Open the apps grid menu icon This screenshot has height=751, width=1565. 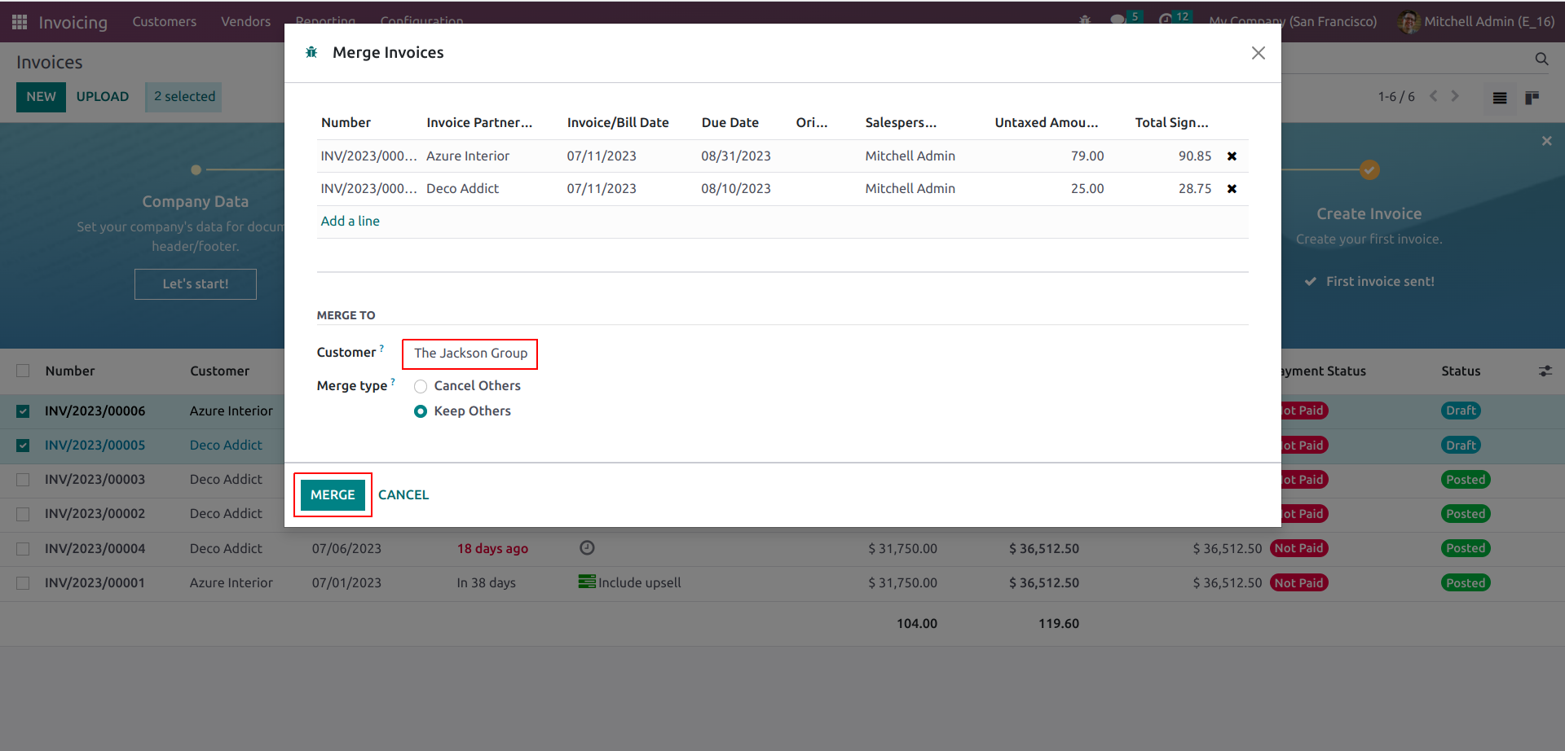pyautogui.click(x=20, y=22)
